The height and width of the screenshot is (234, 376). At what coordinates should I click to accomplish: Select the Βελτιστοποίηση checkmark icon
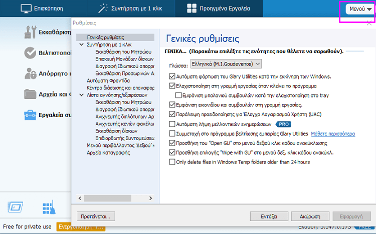pos(30,52)
